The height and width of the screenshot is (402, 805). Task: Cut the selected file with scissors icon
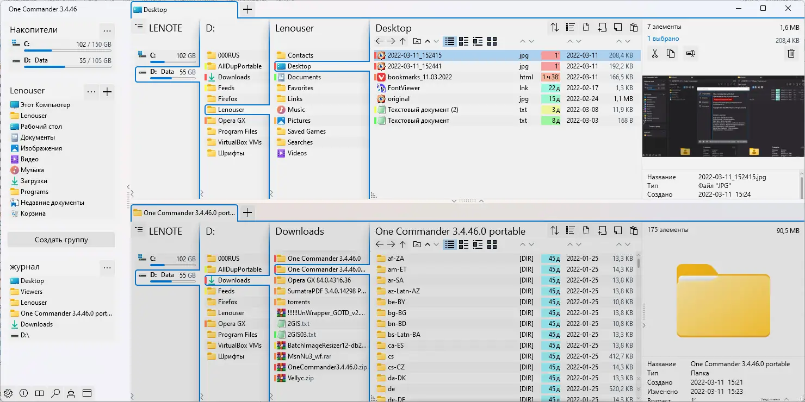655,53
